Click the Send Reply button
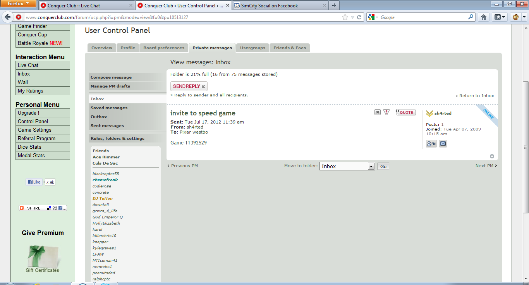Screen dimensions: 529x285 (189, 86)
